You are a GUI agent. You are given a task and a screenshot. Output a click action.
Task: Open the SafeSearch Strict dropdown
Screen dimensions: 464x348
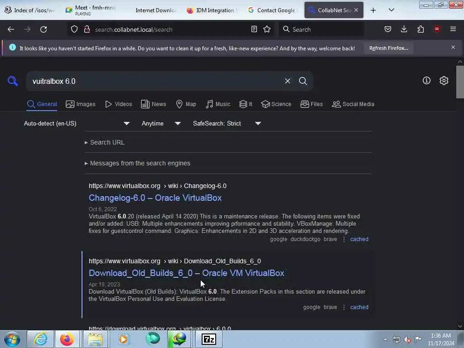[227, 123]
